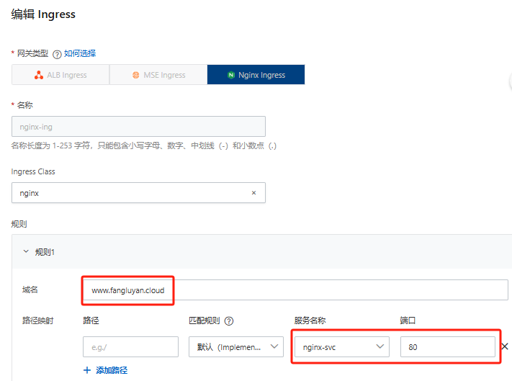Image resolution: width=512 pixels, height=381 pixels.
Task: Click the help icon next to 网关类型
Action: (x=57, y=54)
